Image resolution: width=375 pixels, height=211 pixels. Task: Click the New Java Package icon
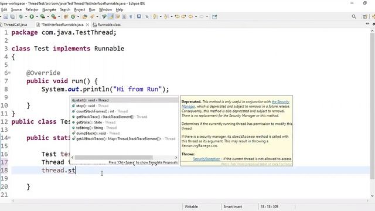(x=66, y=16)
